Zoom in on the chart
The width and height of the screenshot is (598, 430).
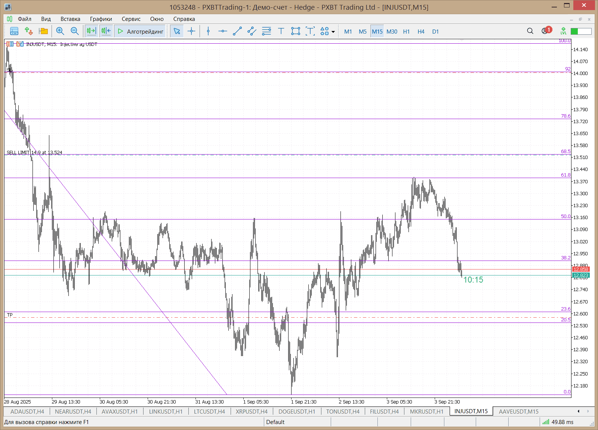pyautogui.click(x=60, y=31)
